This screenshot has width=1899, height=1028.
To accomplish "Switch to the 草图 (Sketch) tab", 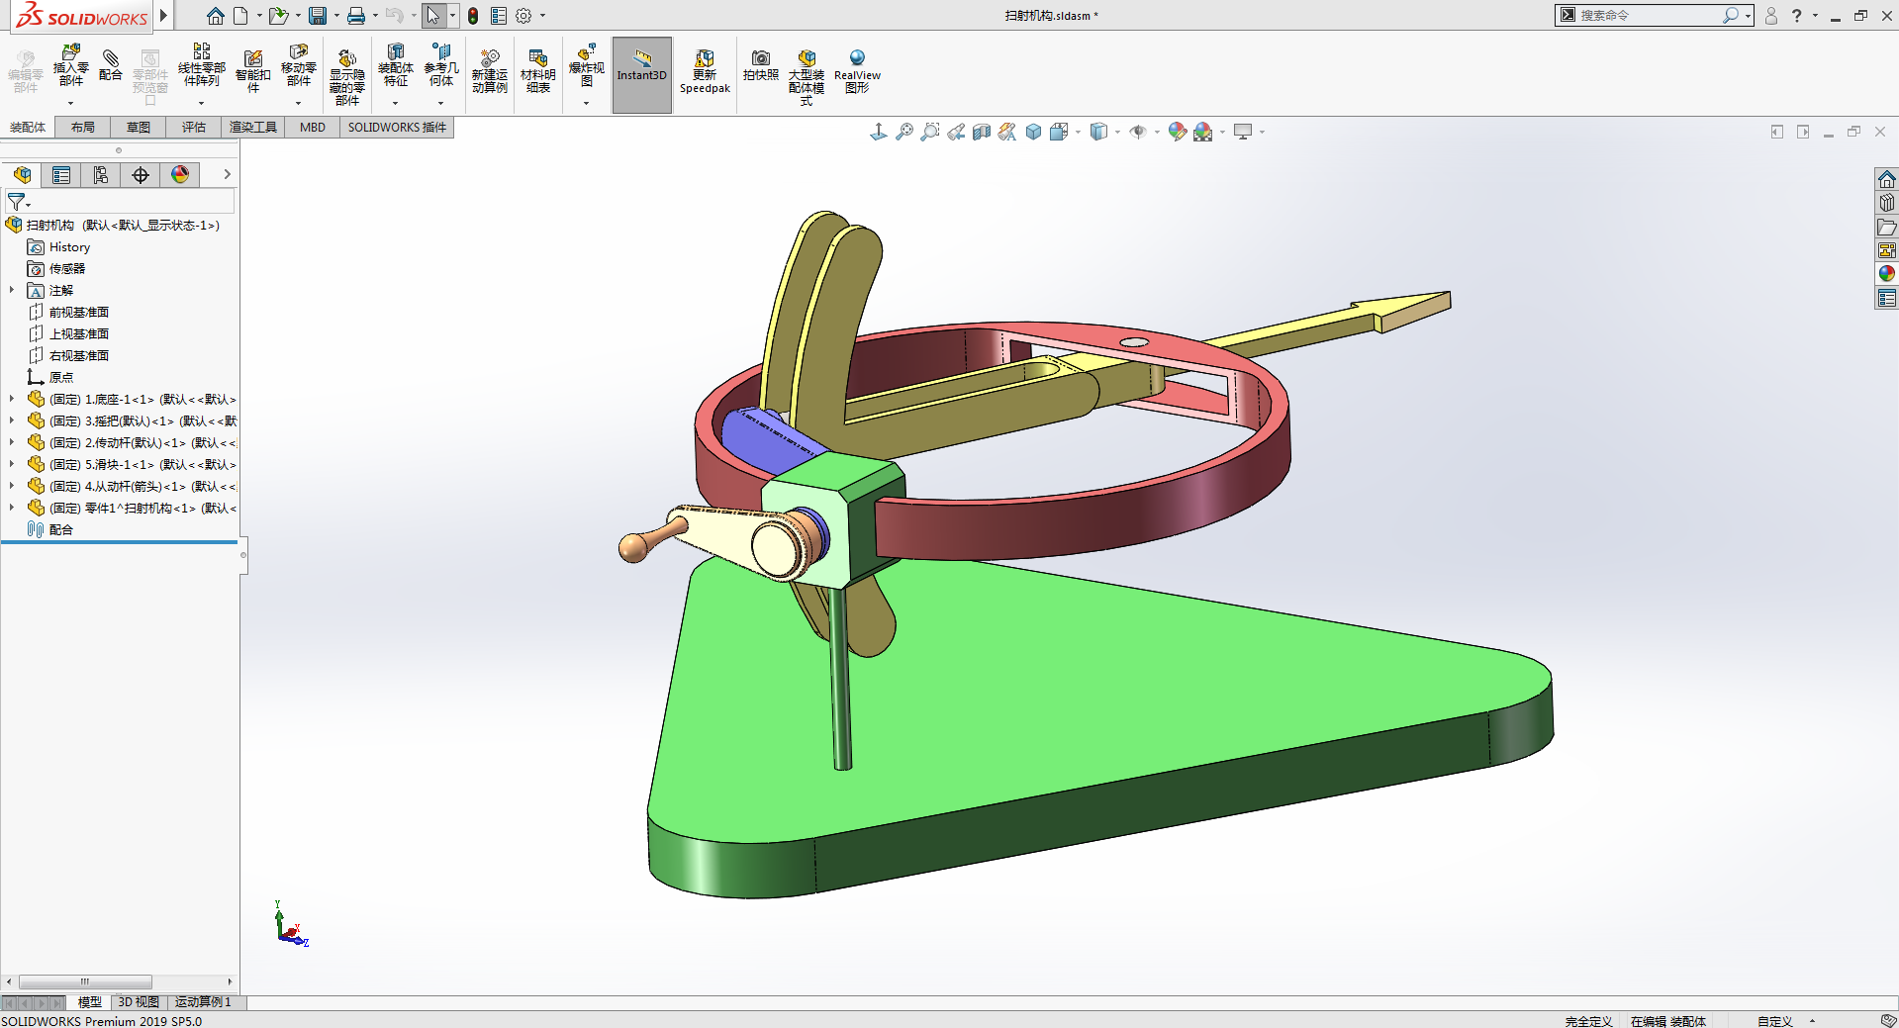I will click(139, 127).
